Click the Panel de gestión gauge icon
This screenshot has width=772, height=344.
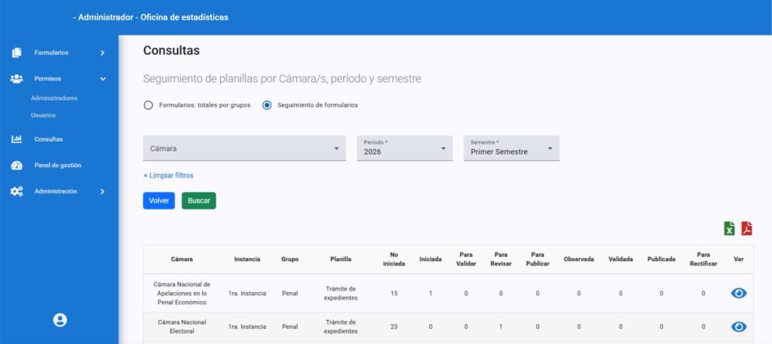pyautogui.click(x=17, y=165)
